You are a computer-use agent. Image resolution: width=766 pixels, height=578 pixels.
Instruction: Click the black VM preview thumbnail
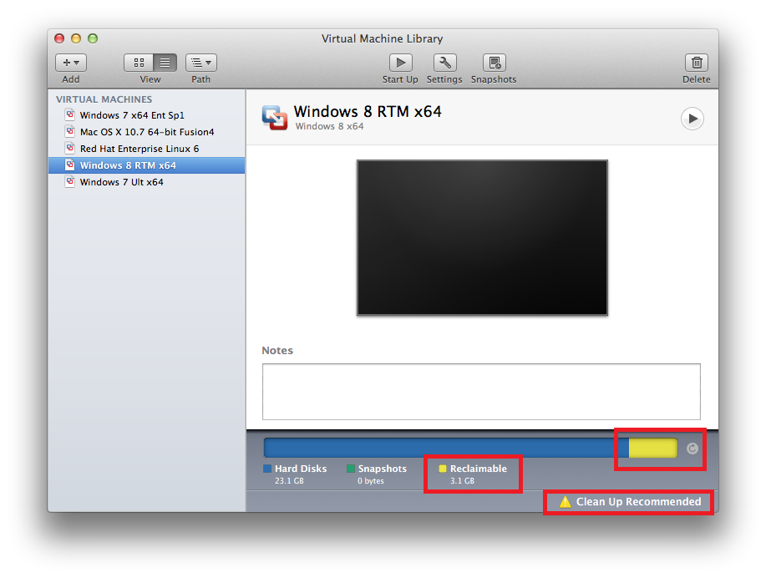coord(482,237)
